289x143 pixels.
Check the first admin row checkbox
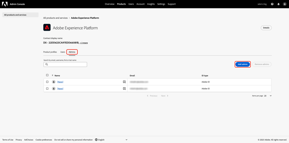point(47,82)
